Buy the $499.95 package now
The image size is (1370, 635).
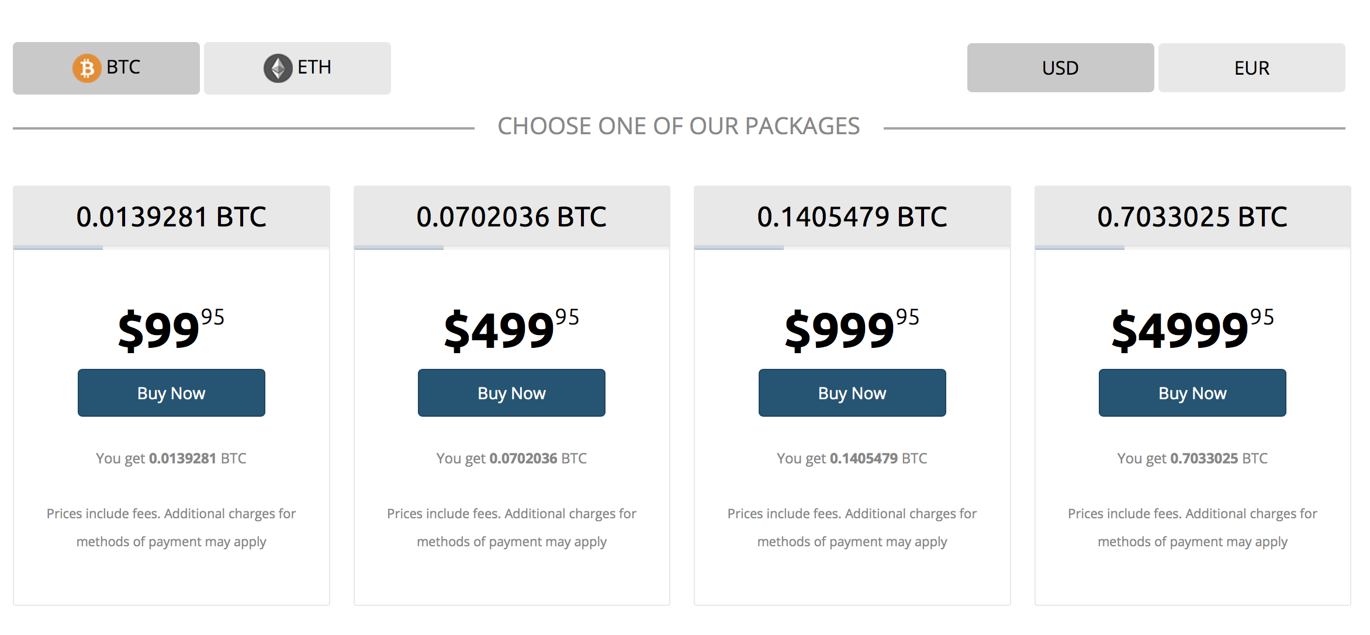pyautogui.click(x=511, y=393)
